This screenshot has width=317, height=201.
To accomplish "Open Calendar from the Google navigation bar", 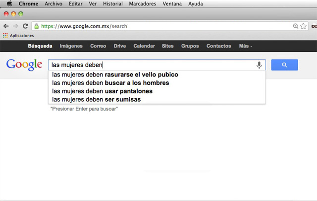I will [144, 46].
